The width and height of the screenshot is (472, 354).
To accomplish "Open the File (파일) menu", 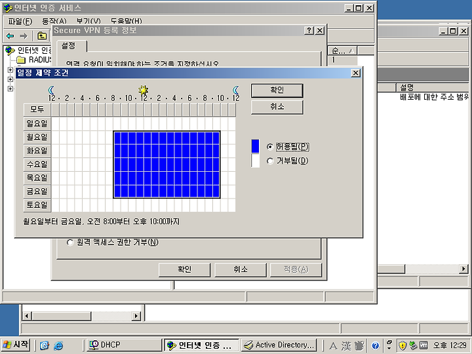I will 20,21.
